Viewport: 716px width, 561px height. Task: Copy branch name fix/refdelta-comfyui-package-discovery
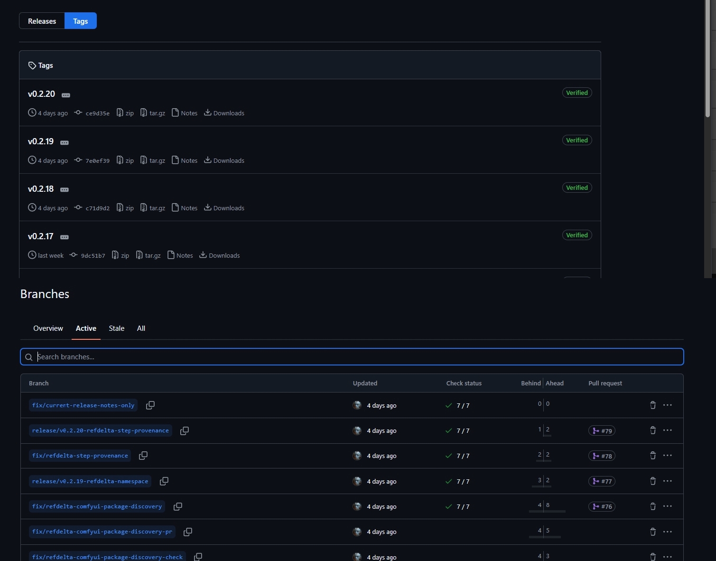pyautogui.click(x=178, y=506)
